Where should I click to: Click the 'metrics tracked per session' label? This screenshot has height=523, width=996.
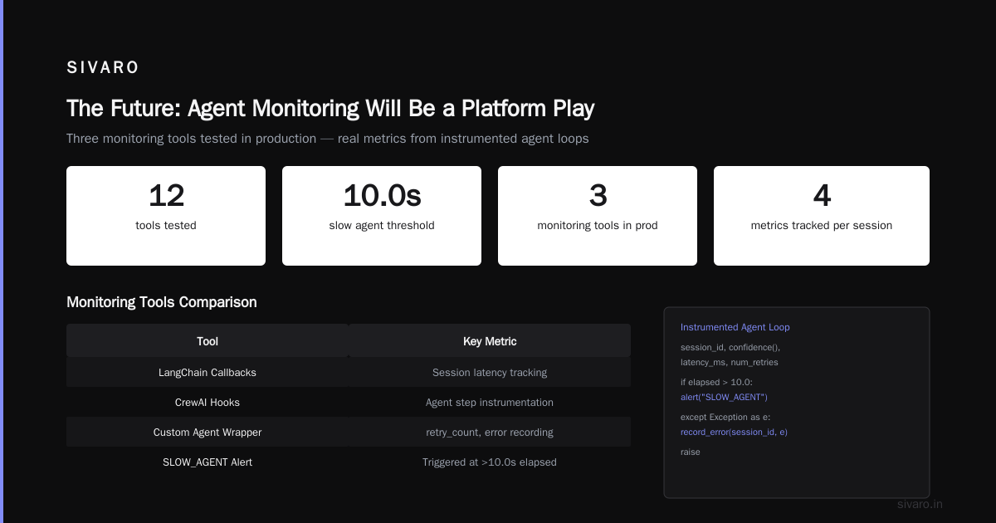click(822, 226)
